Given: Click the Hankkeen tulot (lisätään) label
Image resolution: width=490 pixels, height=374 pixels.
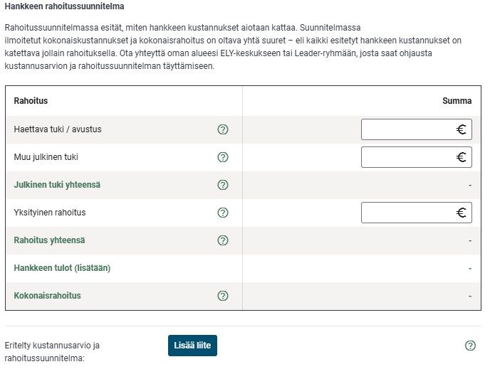Looking at the screenshot, I should (62, 268).
